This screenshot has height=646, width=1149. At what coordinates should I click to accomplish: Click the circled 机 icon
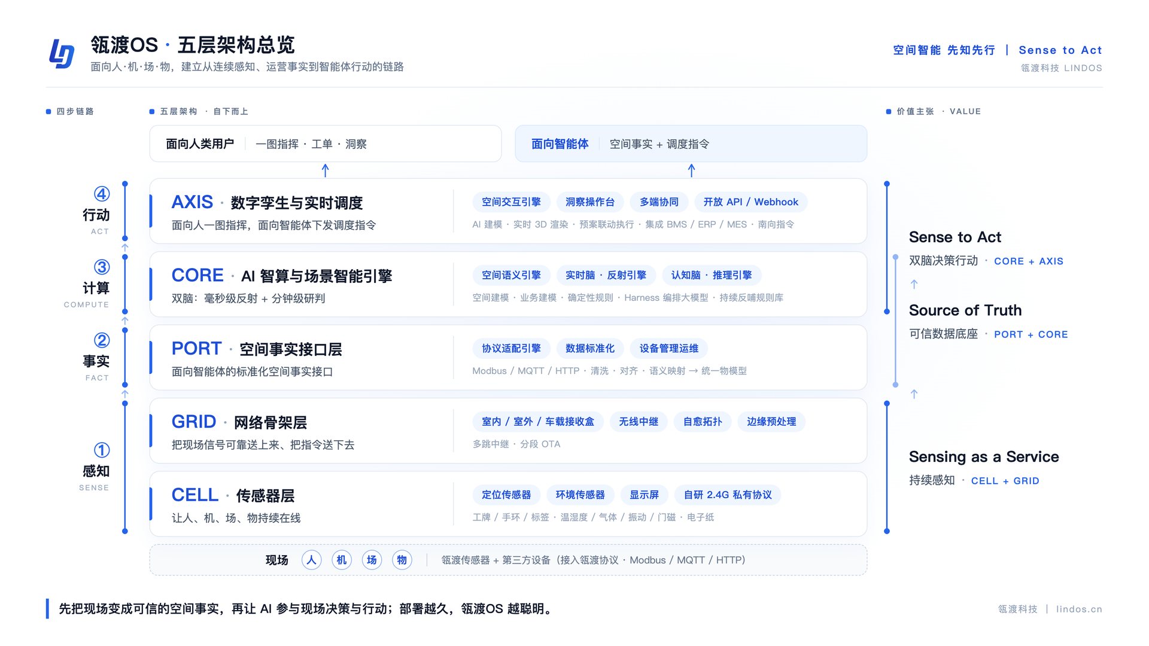(x=342, y=560)
